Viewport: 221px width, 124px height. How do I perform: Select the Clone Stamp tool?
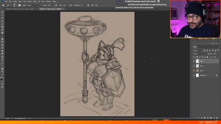tap(2, 39)
